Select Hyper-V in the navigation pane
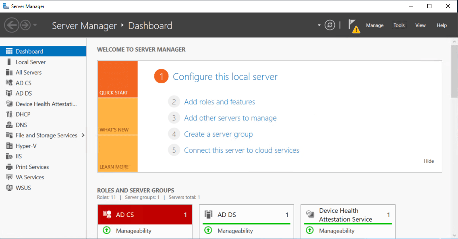This screenshot has height=239, width=458. click(x=43, y=146)
